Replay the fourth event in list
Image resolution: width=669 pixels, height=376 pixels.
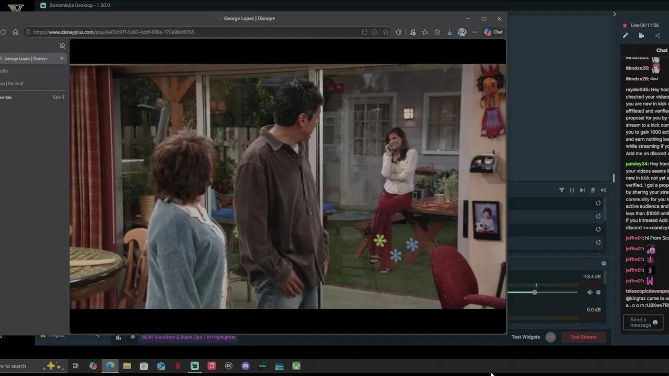click(x=598, y=242)
